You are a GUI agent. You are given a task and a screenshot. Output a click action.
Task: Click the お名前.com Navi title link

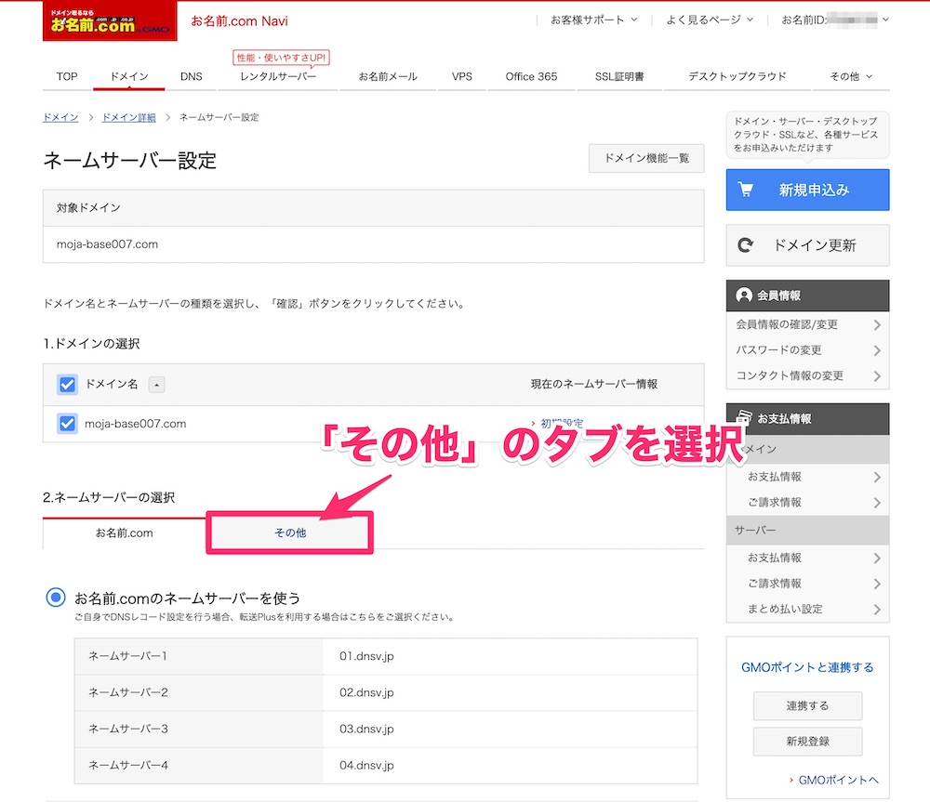pos(240,21)
